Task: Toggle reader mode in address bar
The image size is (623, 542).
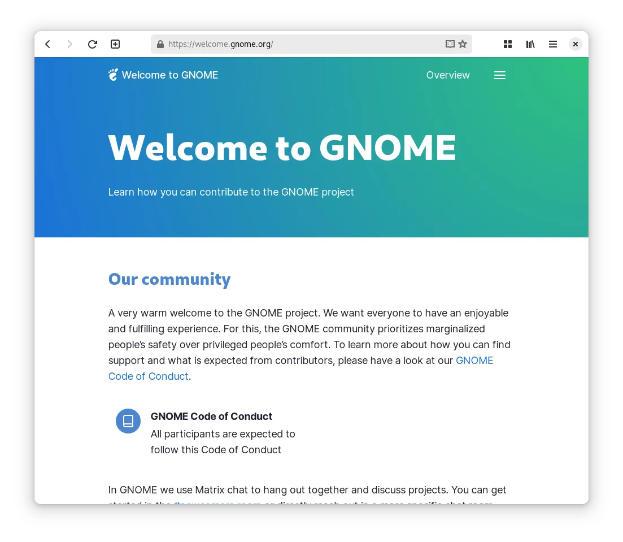Action: [x=450, y=44]
